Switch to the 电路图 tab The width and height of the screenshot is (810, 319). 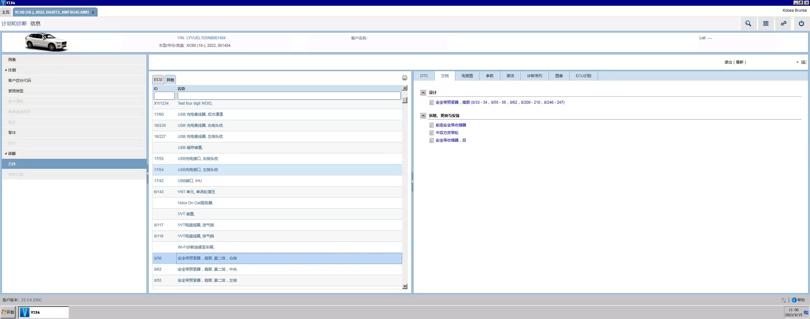[467, 76]
